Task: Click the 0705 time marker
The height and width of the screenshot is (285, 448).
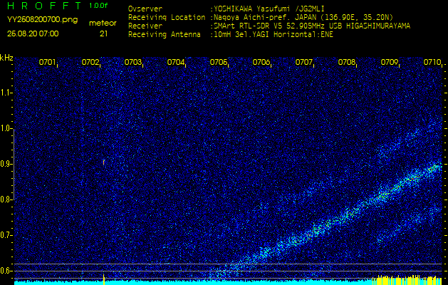Action: [x=218, y=62]
